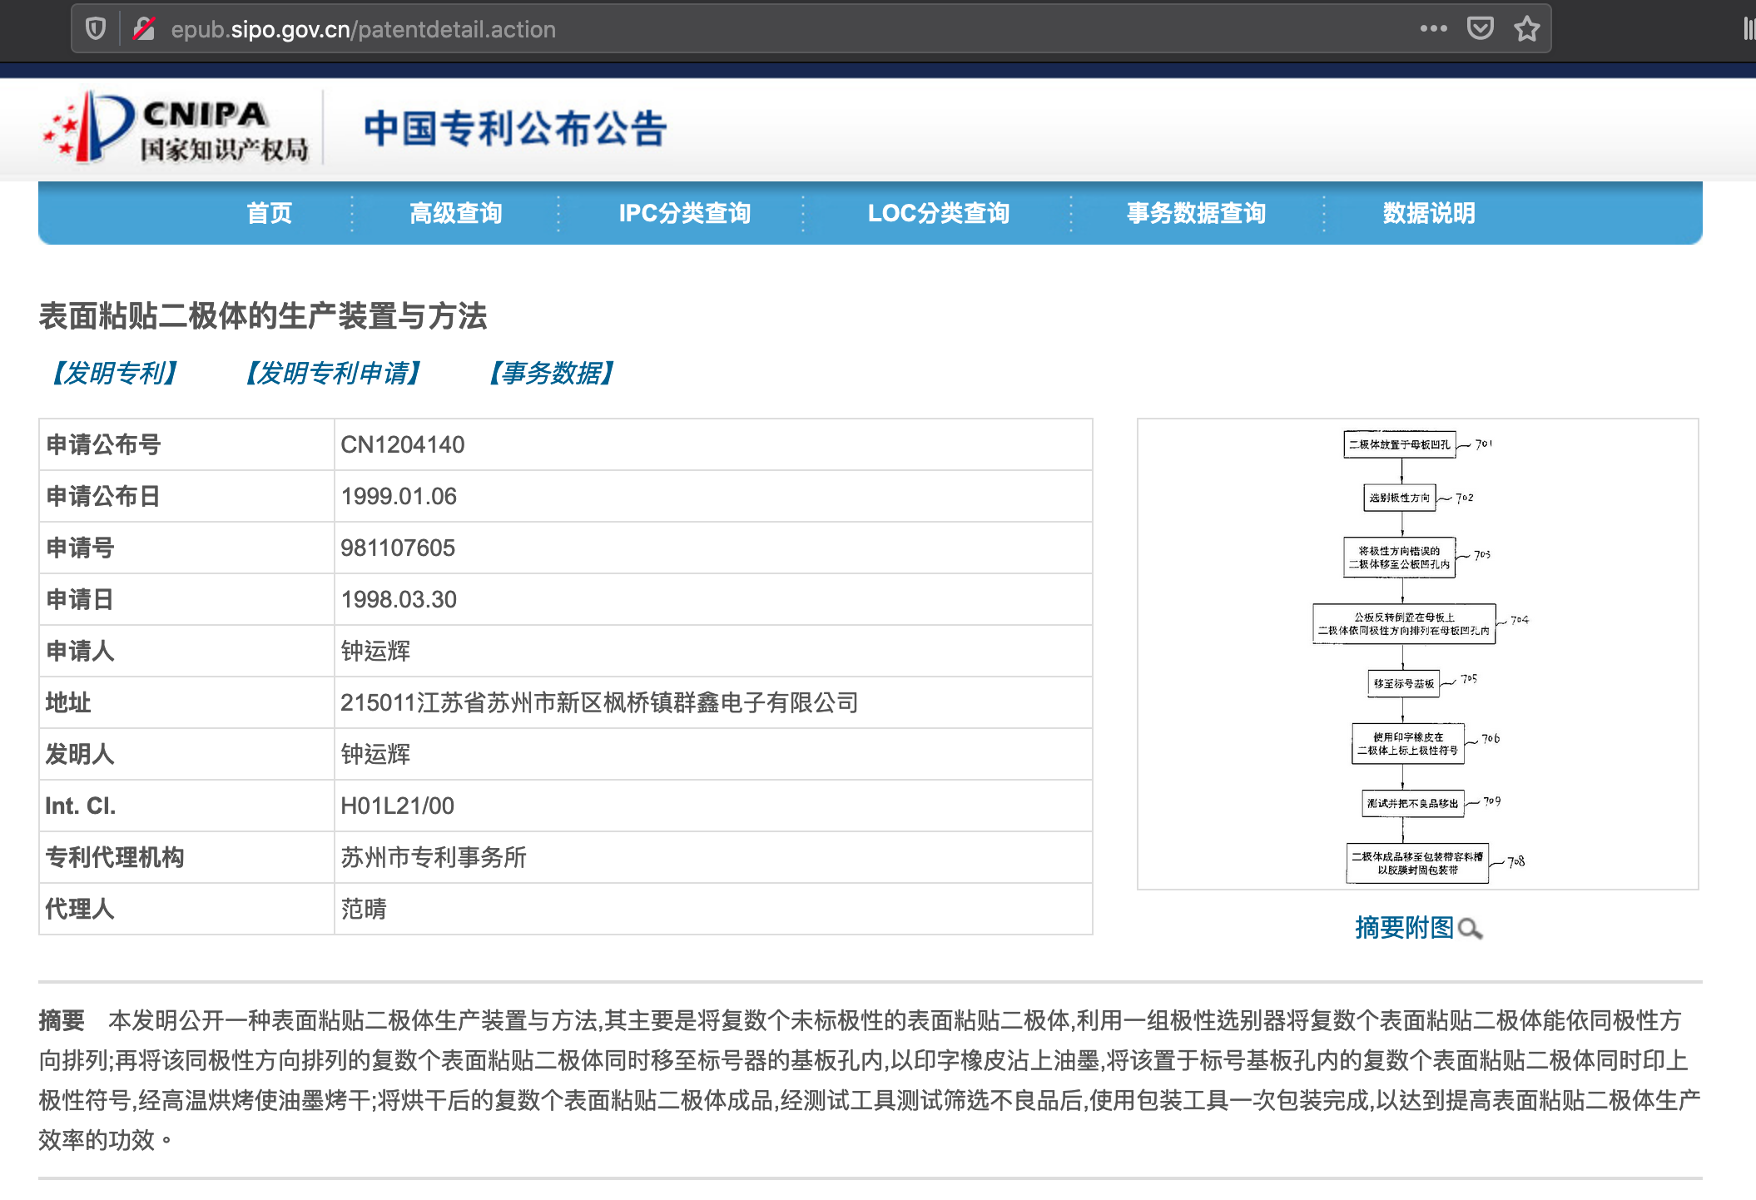
Task: Click the magnifier icon beside 摘要附图
Action: coord(1471,929)
